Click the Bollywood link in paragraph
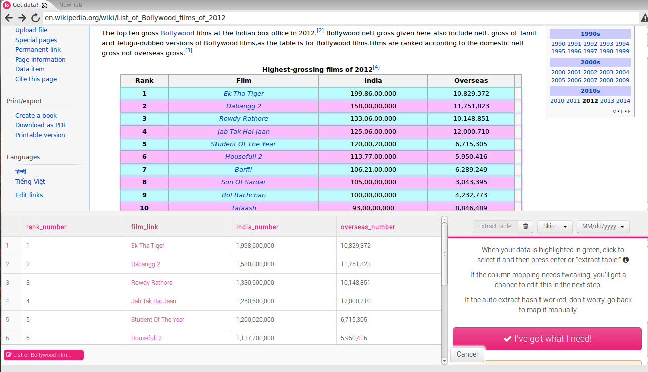This screenshot has height=372, width=648. coord(177,33)
